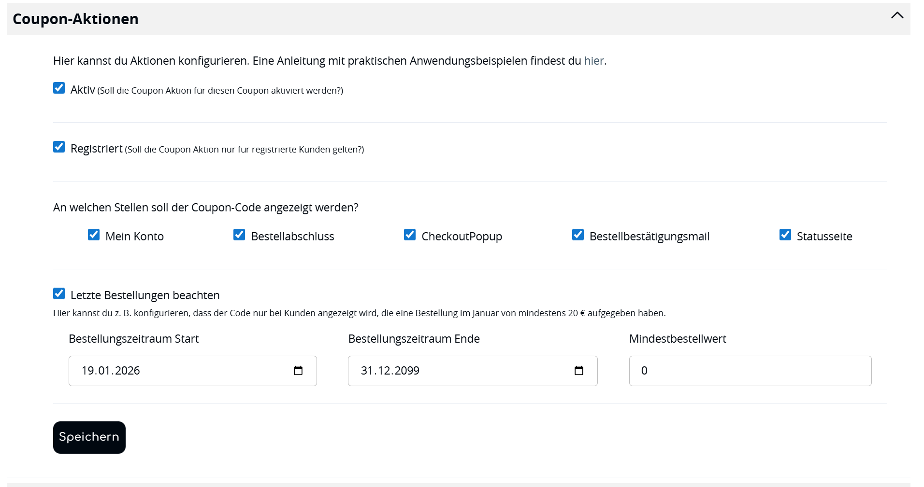Click the Bestellungszeitraum Ende field label
Screen dimensions: 924x487
coord(414,339)
